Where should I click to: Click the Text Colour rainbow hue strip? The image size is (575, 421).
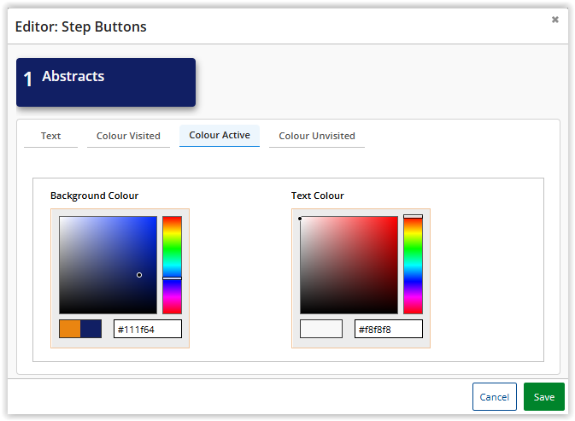coord(413,265)
